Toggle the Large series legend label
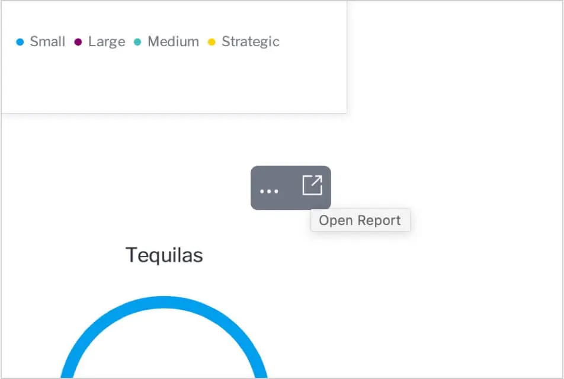 pyautogui.click(x=107, y=42)
